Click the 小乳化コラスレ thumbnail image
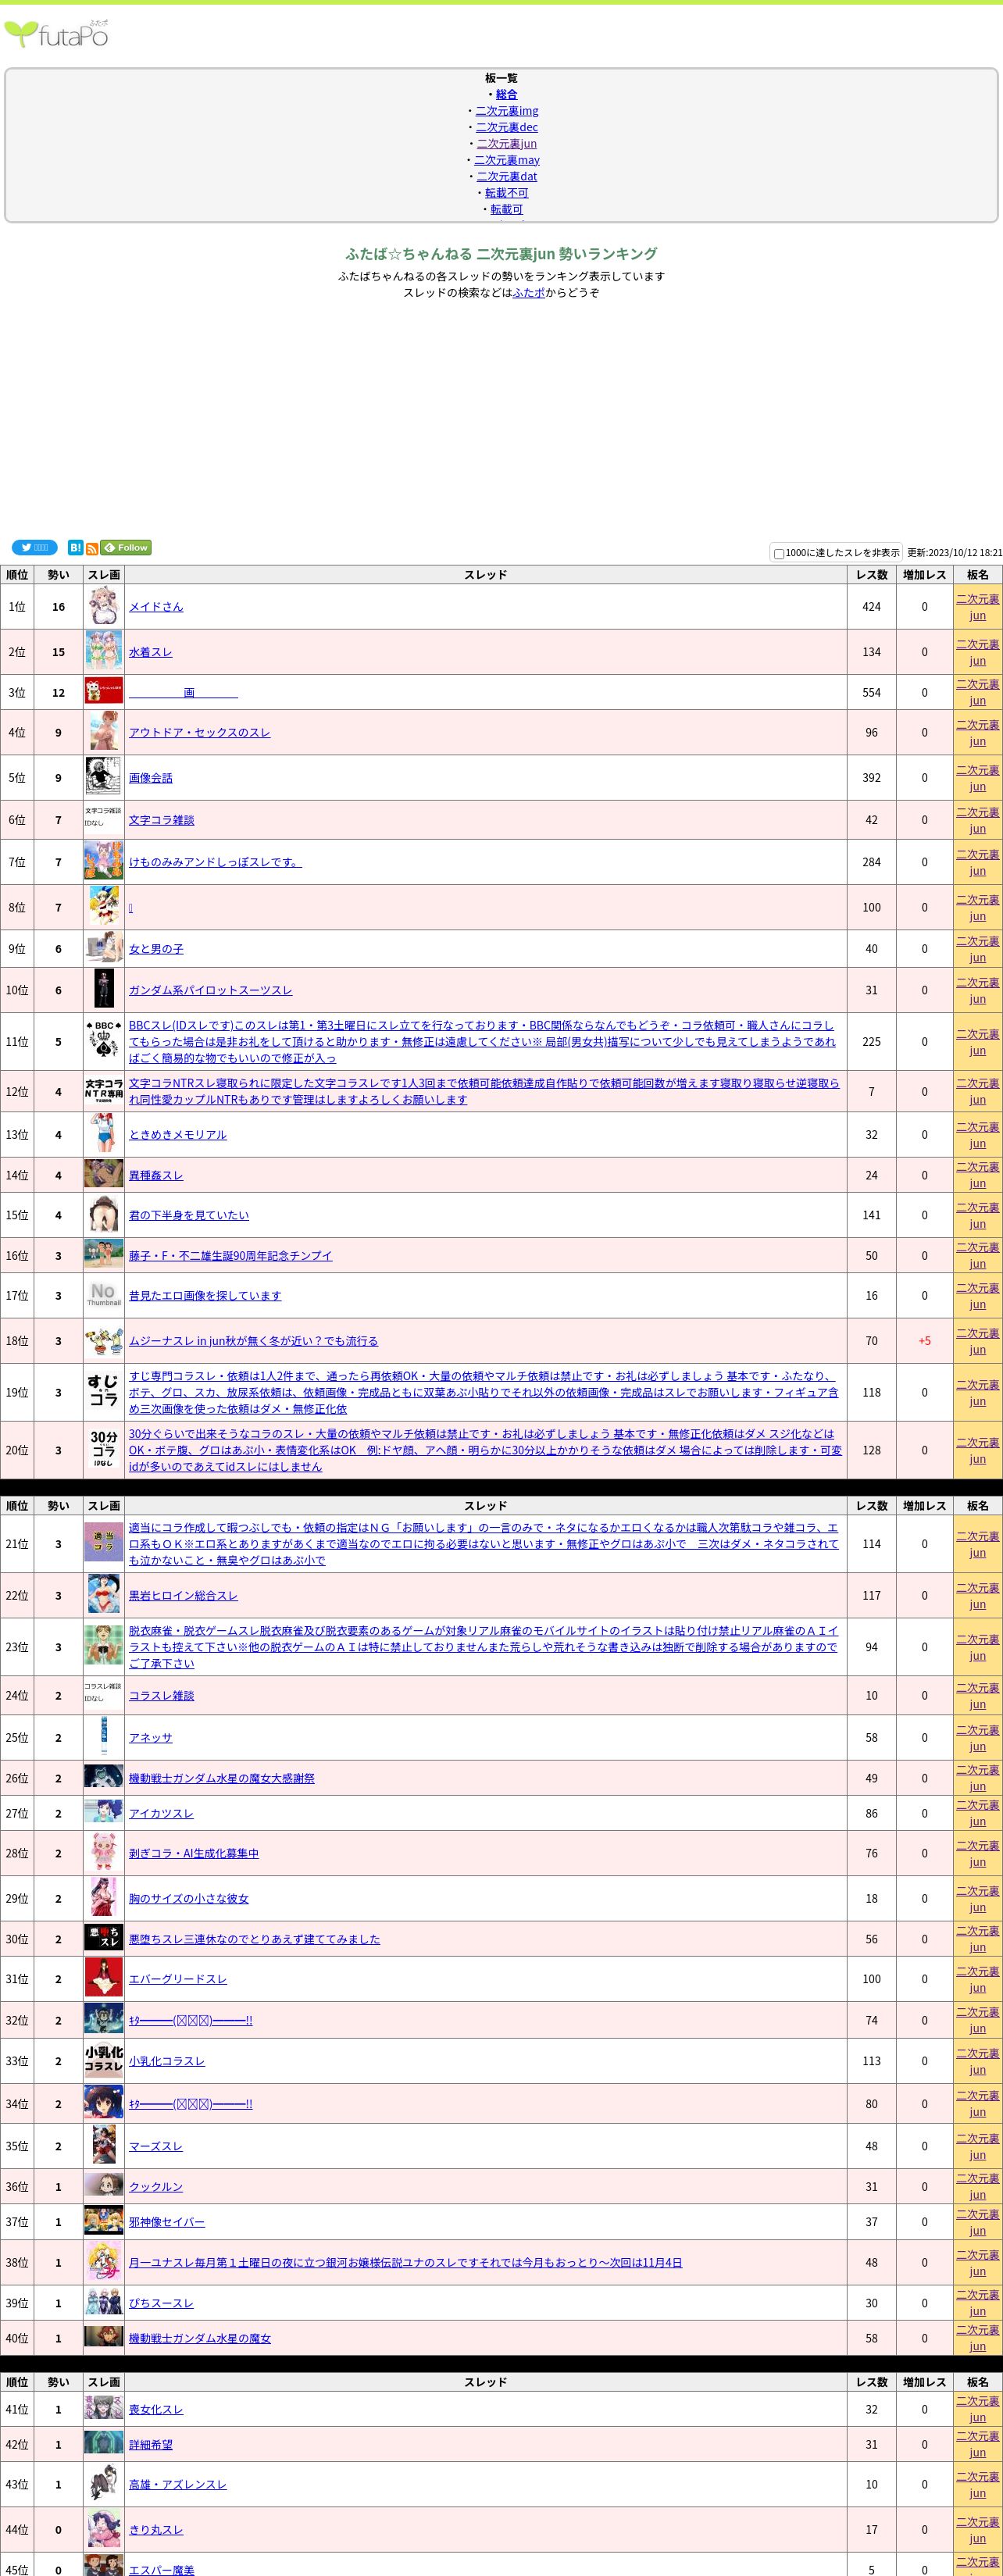 pyautogui.click(x=104, y=2061)
